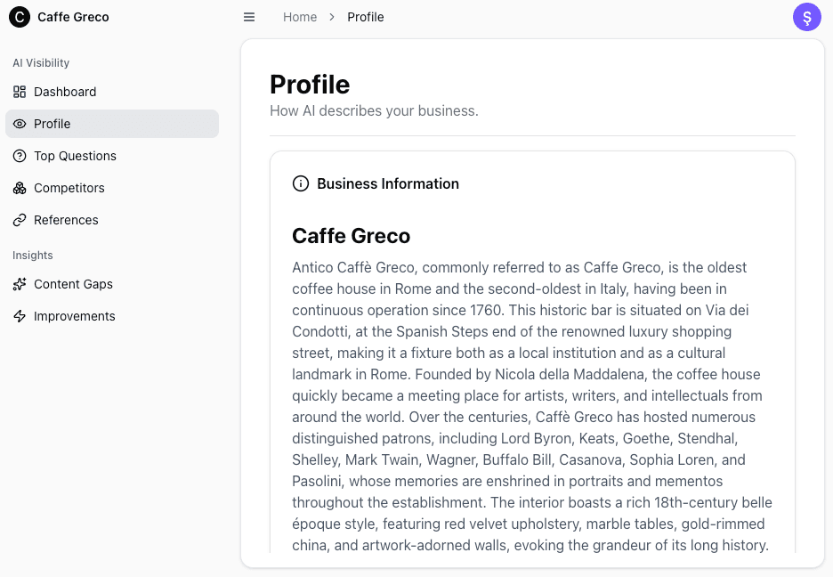This screenshot has height=577, width=833.
Task: Click the Caffe Greco brand name in sidebar
Action: 73,17
